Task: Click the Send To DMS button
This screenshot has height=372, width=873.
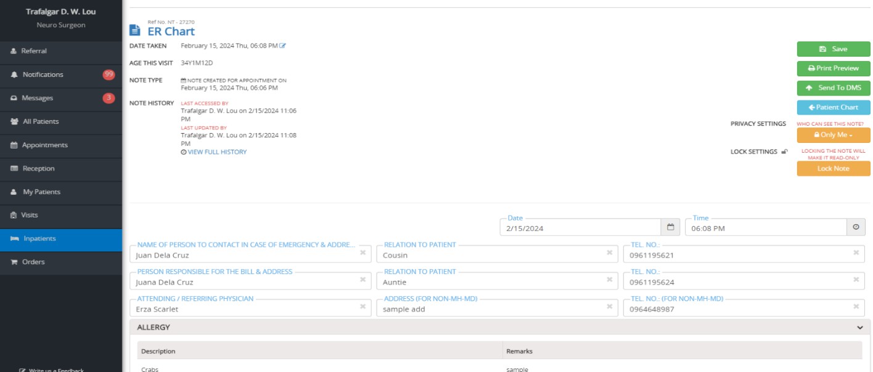Action: click(833, 88)
